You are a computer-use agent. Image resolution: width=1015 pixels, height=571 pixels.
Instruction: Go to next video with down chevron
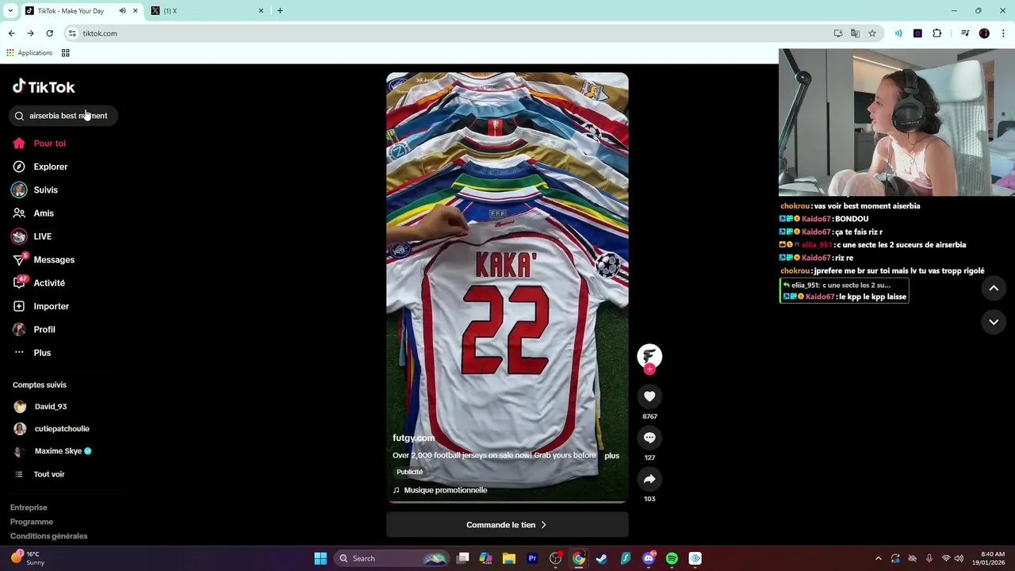coord(994,322)
